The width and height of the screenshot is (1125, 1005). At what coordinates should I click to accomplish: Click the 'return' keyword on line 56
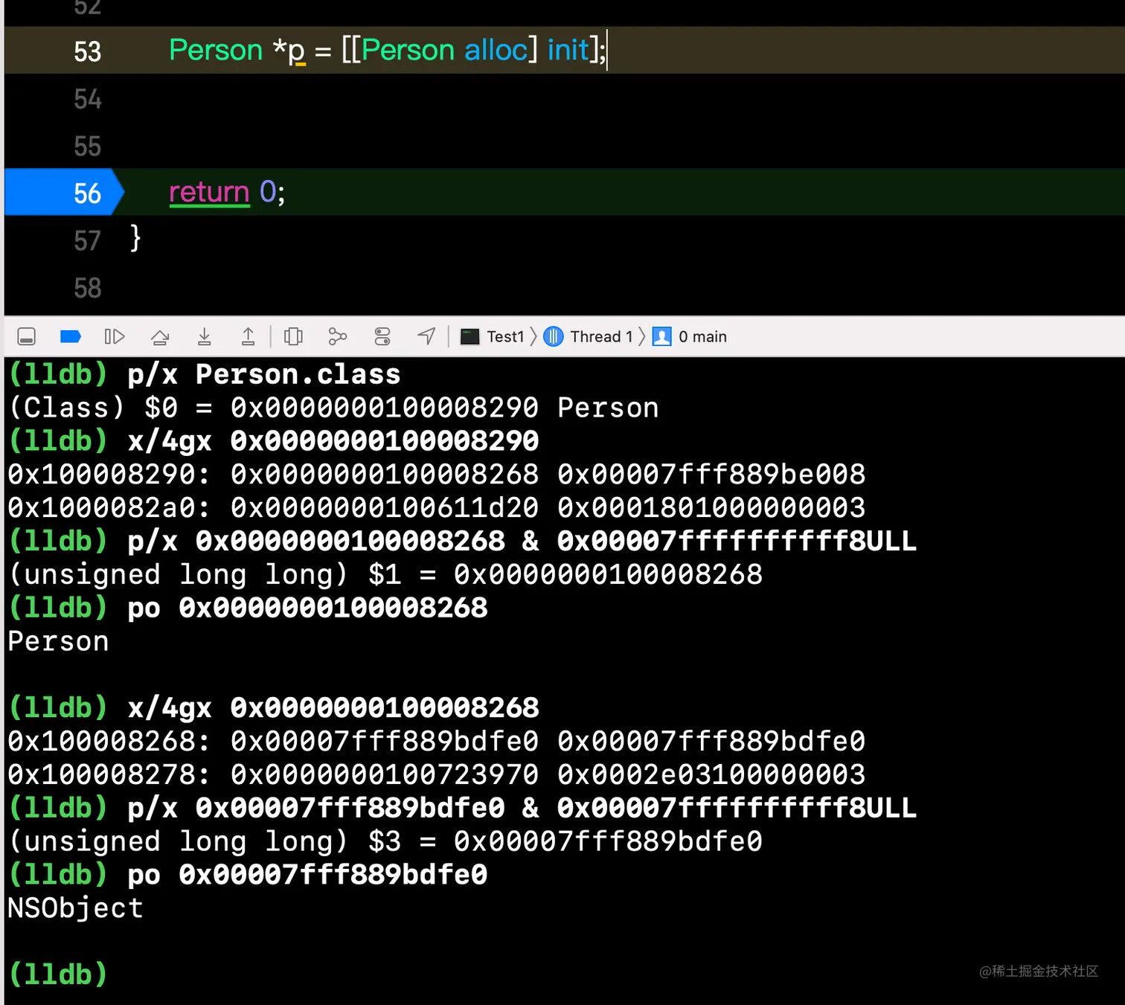[x=209, y=192]
